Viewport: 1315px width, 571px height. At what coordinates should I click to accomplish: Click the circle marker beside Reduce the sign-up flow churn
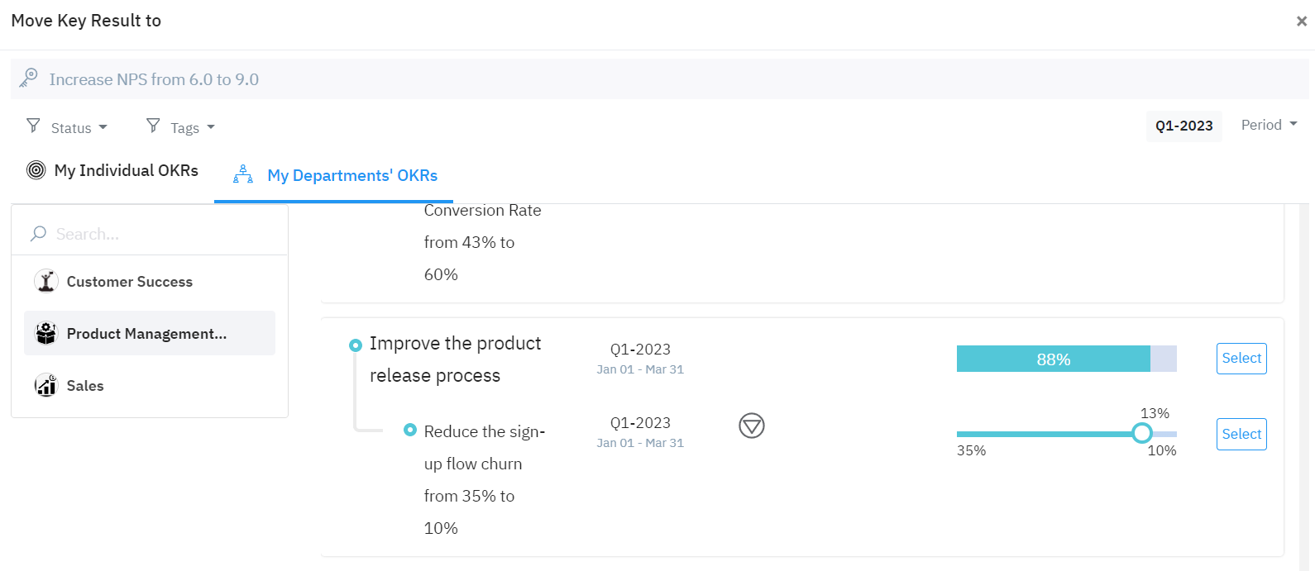[410, 430]
